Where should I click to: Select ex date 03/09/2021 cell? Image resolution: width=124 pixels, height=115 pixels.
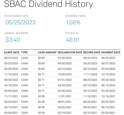pyautogui.click(x=11, y=113)
